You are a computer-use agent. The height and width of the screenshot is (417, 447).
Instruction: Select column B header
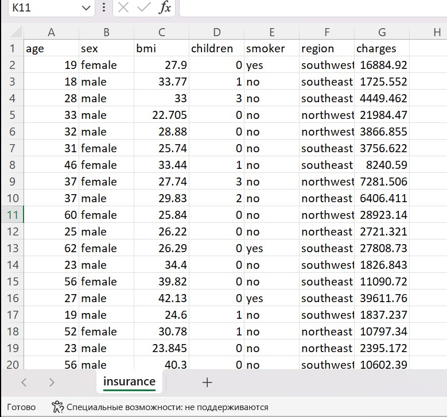point(106,32)
